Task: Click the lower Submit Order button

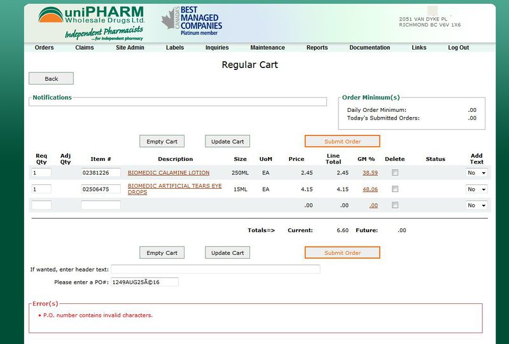Action: [342, 253]
